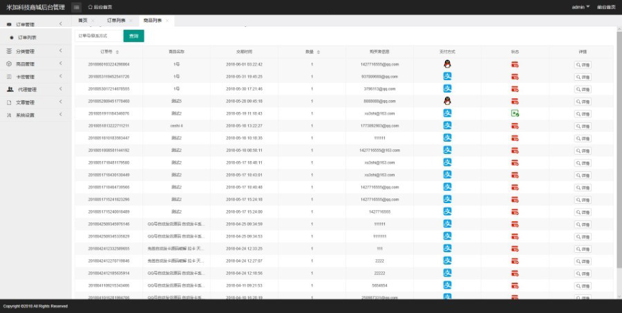Click the buyer email 1773892983@qq.com
This screenshot has width=622, height=313.
click(x=379, y=126)
